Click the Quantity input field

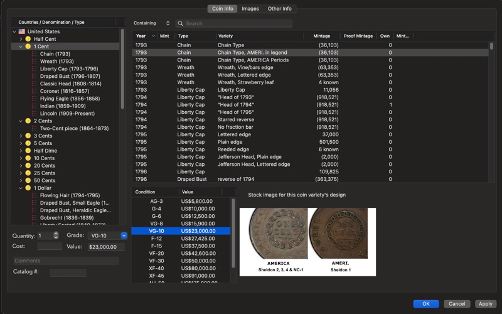(x=45, y=235)
